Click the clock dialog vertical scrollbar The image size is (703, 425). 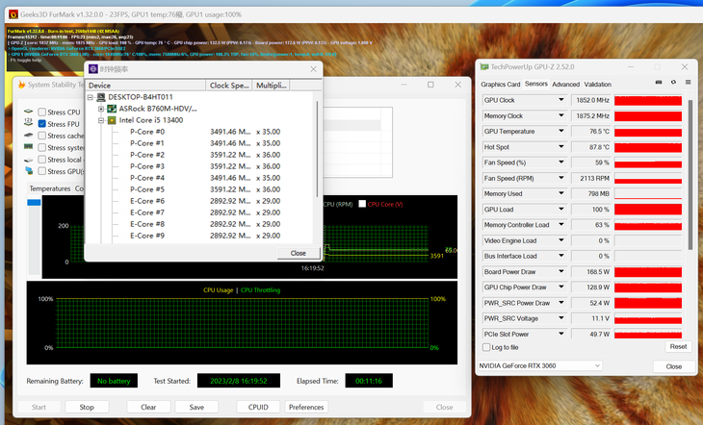pyautogui.click(x=318, y=149)
